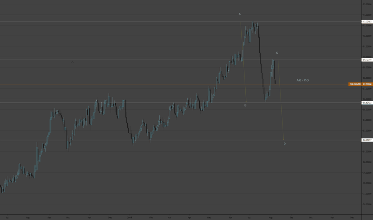
Task: Click the 86.00000 price scale label
Action: point(367,99)
